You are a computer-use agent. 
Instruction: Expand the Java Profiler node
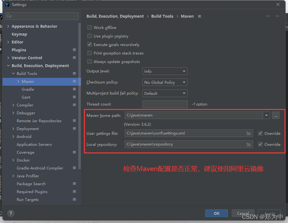click(x=13, y=176)
